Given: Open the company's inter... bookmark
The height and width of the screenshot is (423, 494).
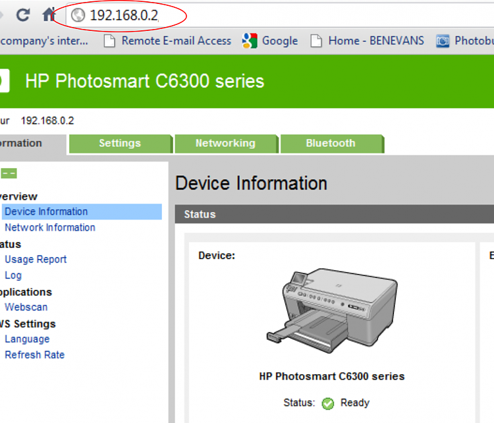Looking at the screenshot, I should click(x=44, y=41).
